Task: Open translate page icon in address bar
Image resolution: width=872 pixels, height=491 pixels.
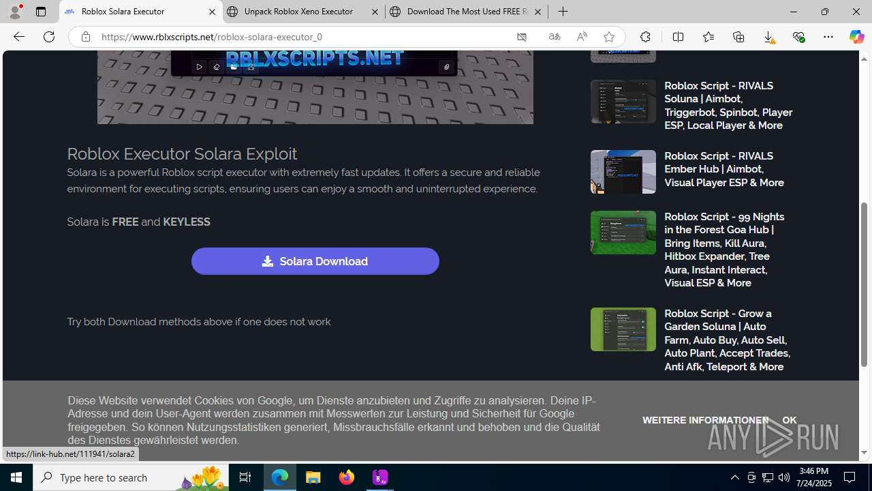Action: click(555, 37)
